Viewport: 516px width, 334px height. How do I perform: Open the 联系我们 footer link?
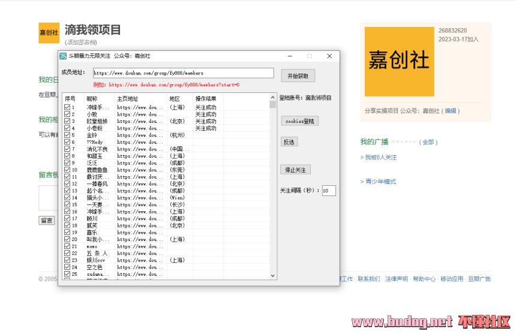pos(368,279)
